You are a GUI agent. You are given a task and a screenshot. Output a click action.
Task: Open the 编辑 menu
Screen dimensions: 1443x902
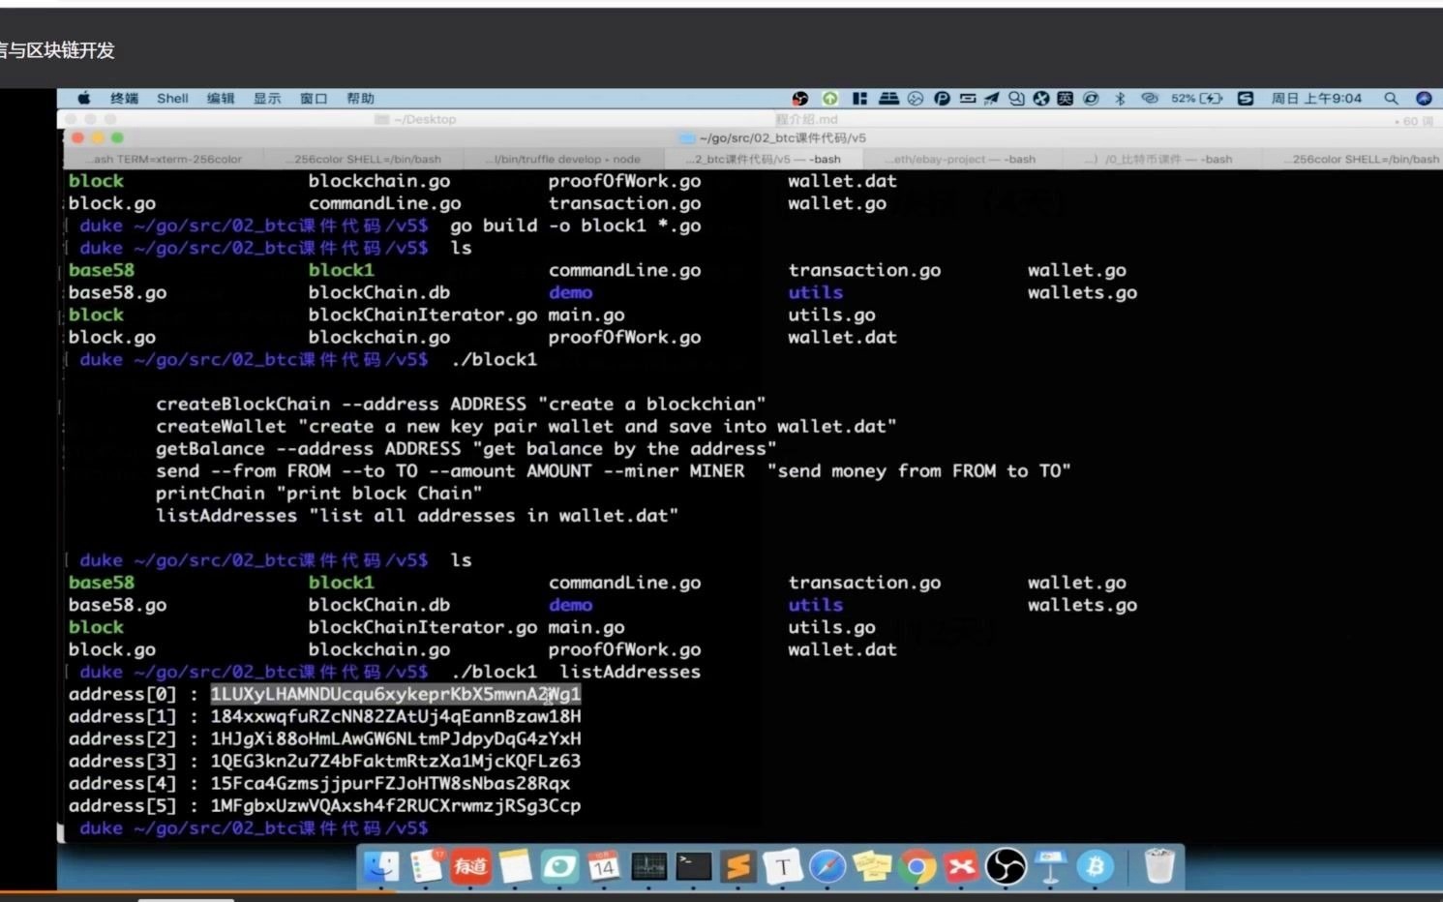[x=221, y=99]
